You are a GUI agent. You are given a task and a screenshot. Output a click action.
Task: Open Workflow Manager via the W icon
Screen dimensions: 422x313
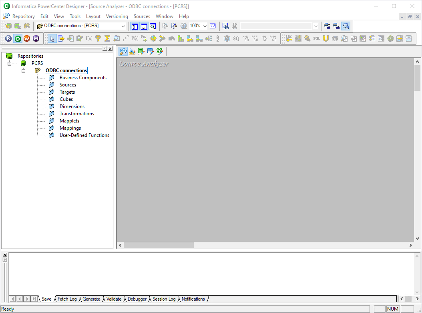27,38
